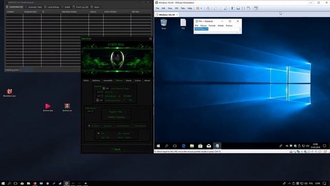Toggle the VMware library sidebar icon
This screenshot has width=330, height=186.
tap(233, 8)
